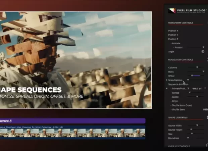Select the Replicator Controls section header
The width and height of the screenshot is (208, 151).
[180, 60]
